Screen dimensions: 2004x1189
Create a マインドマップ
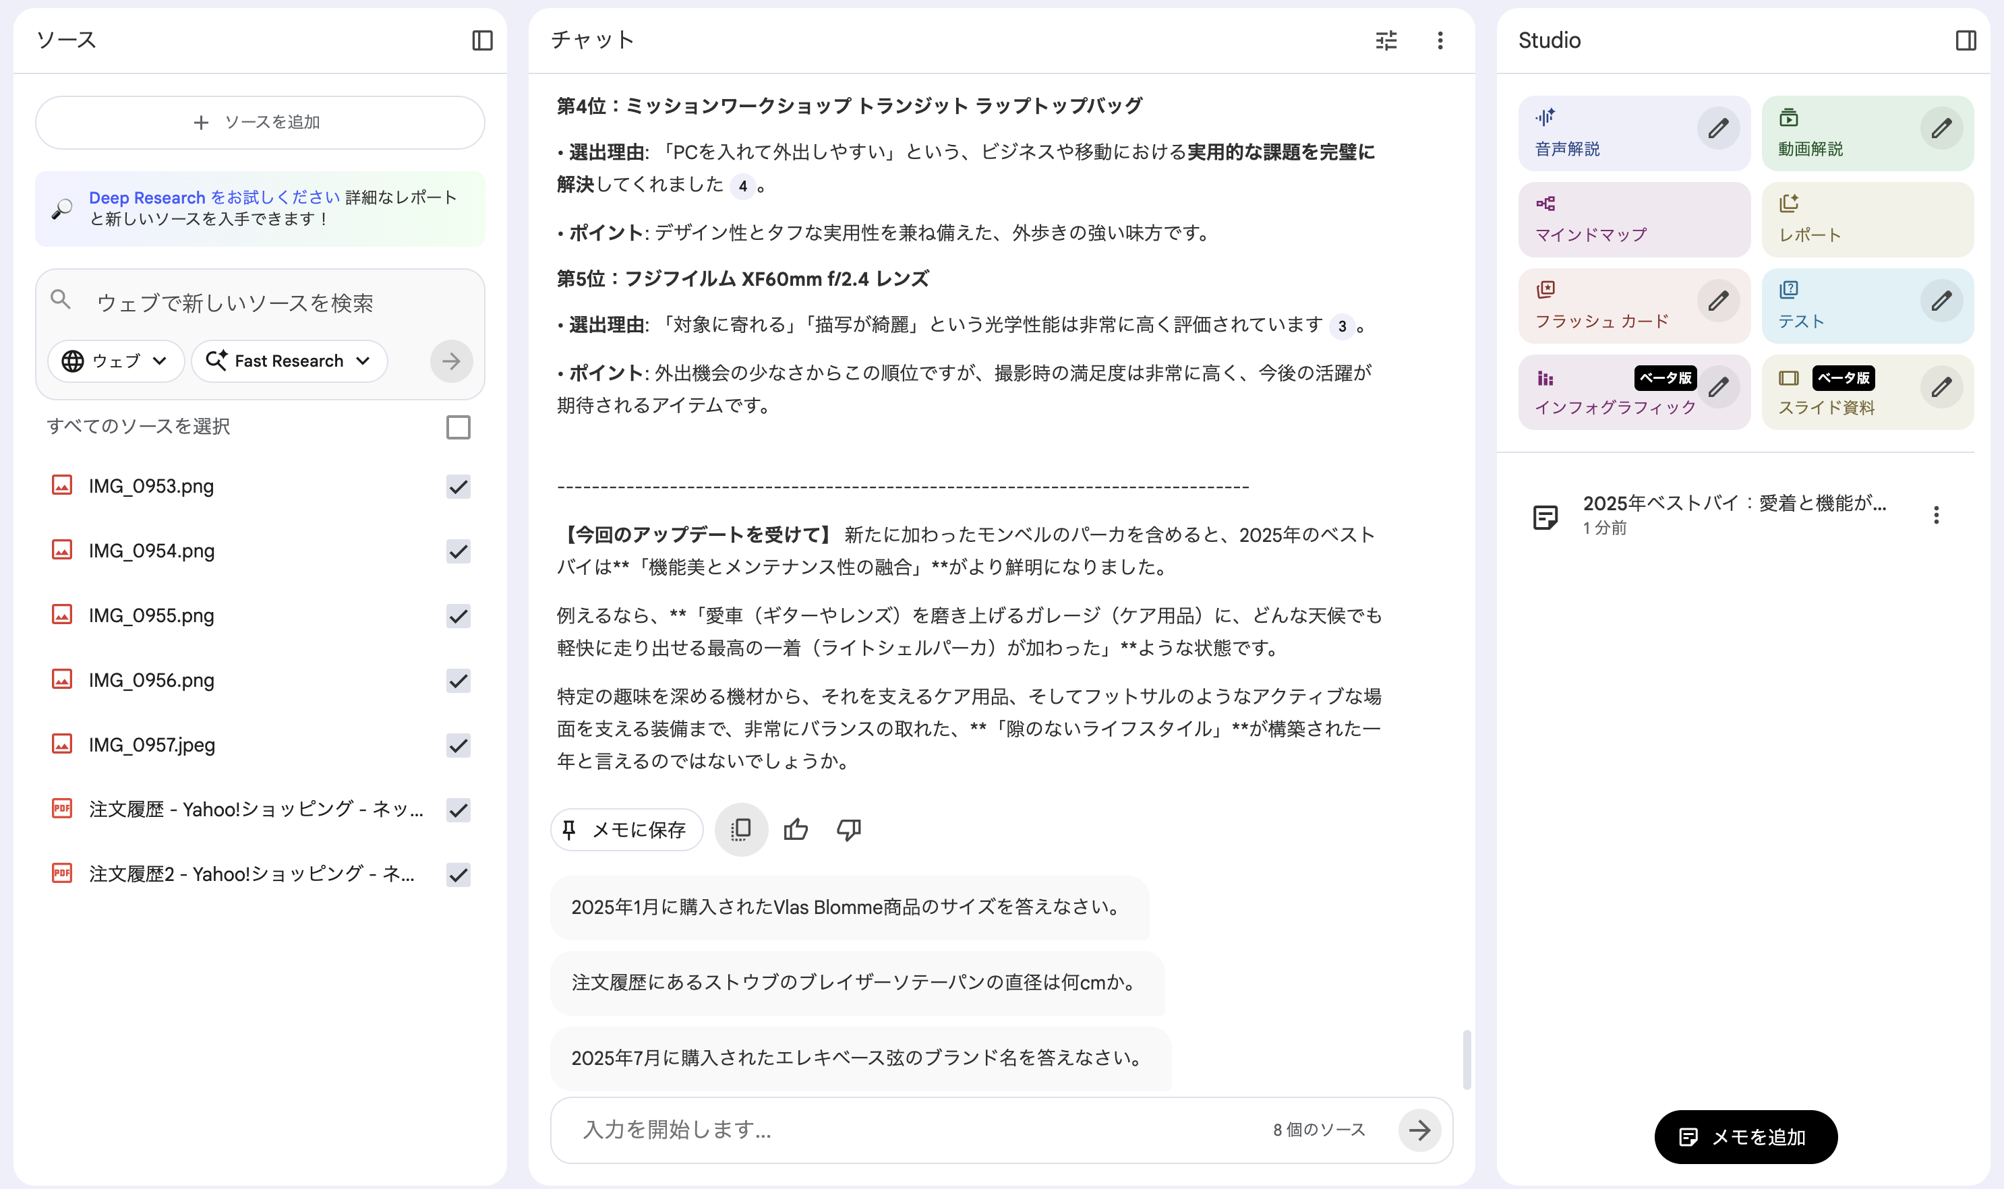click(1634, 220)
